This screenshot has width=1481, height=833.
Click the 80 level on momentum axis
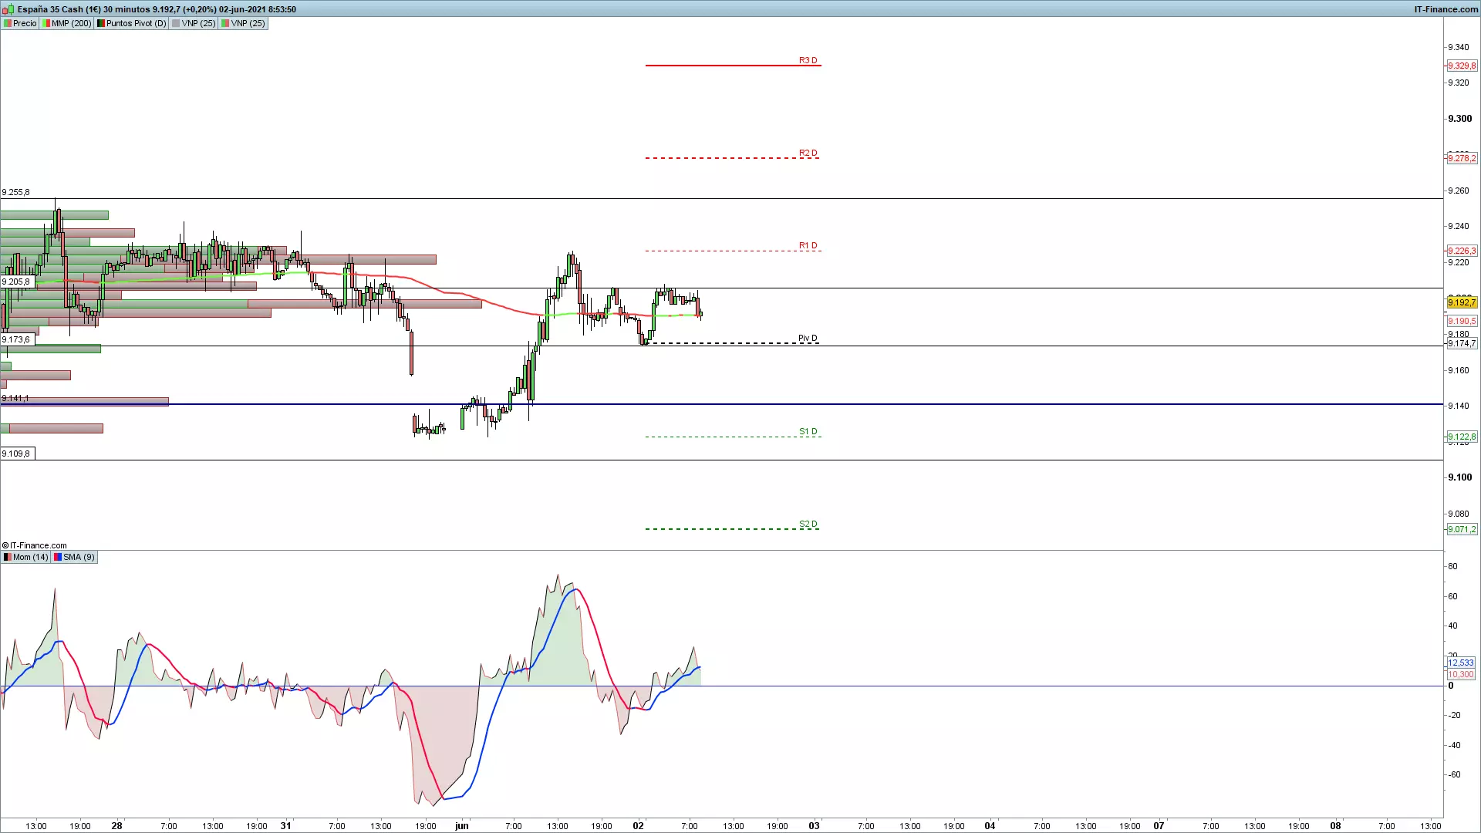[1453, 566]
